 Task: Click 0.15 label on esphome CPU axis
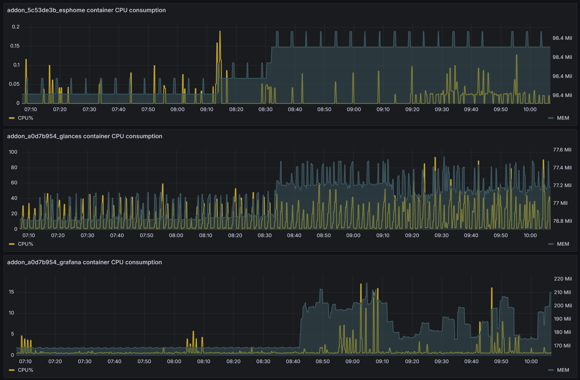click(15, 46)
